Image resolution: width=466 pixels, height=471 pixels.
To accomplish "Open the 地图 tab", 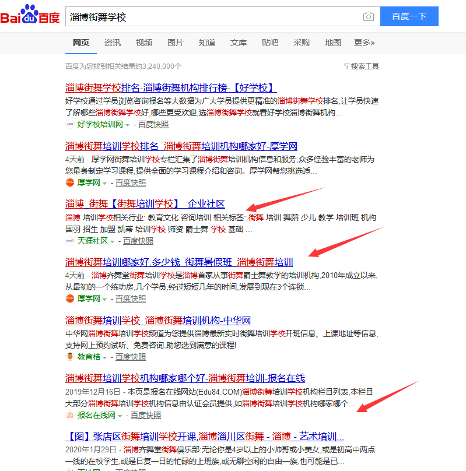I will point(332,43).
